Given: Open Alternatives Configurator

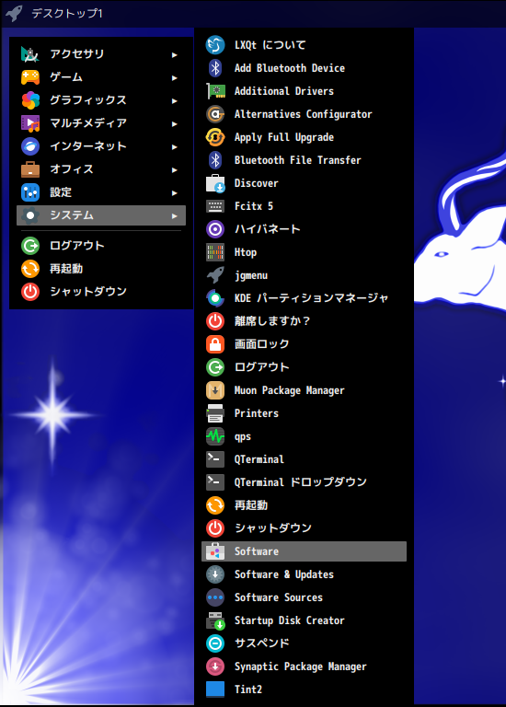Looking at the screenshot, I should point(304,114).
